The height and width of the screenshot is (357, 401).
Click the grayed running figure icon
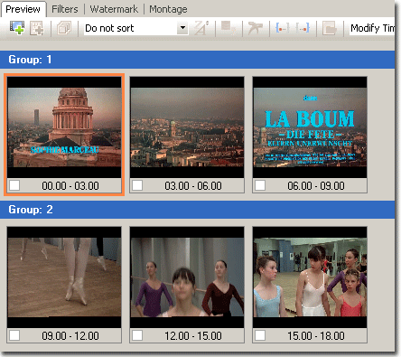click(x=255, y=28)
